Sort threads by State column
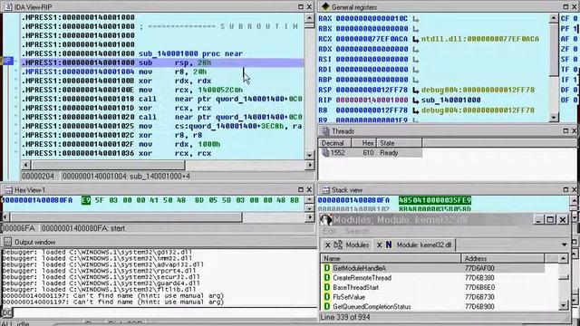Screen dimensions: 580x326 [399, 143]
